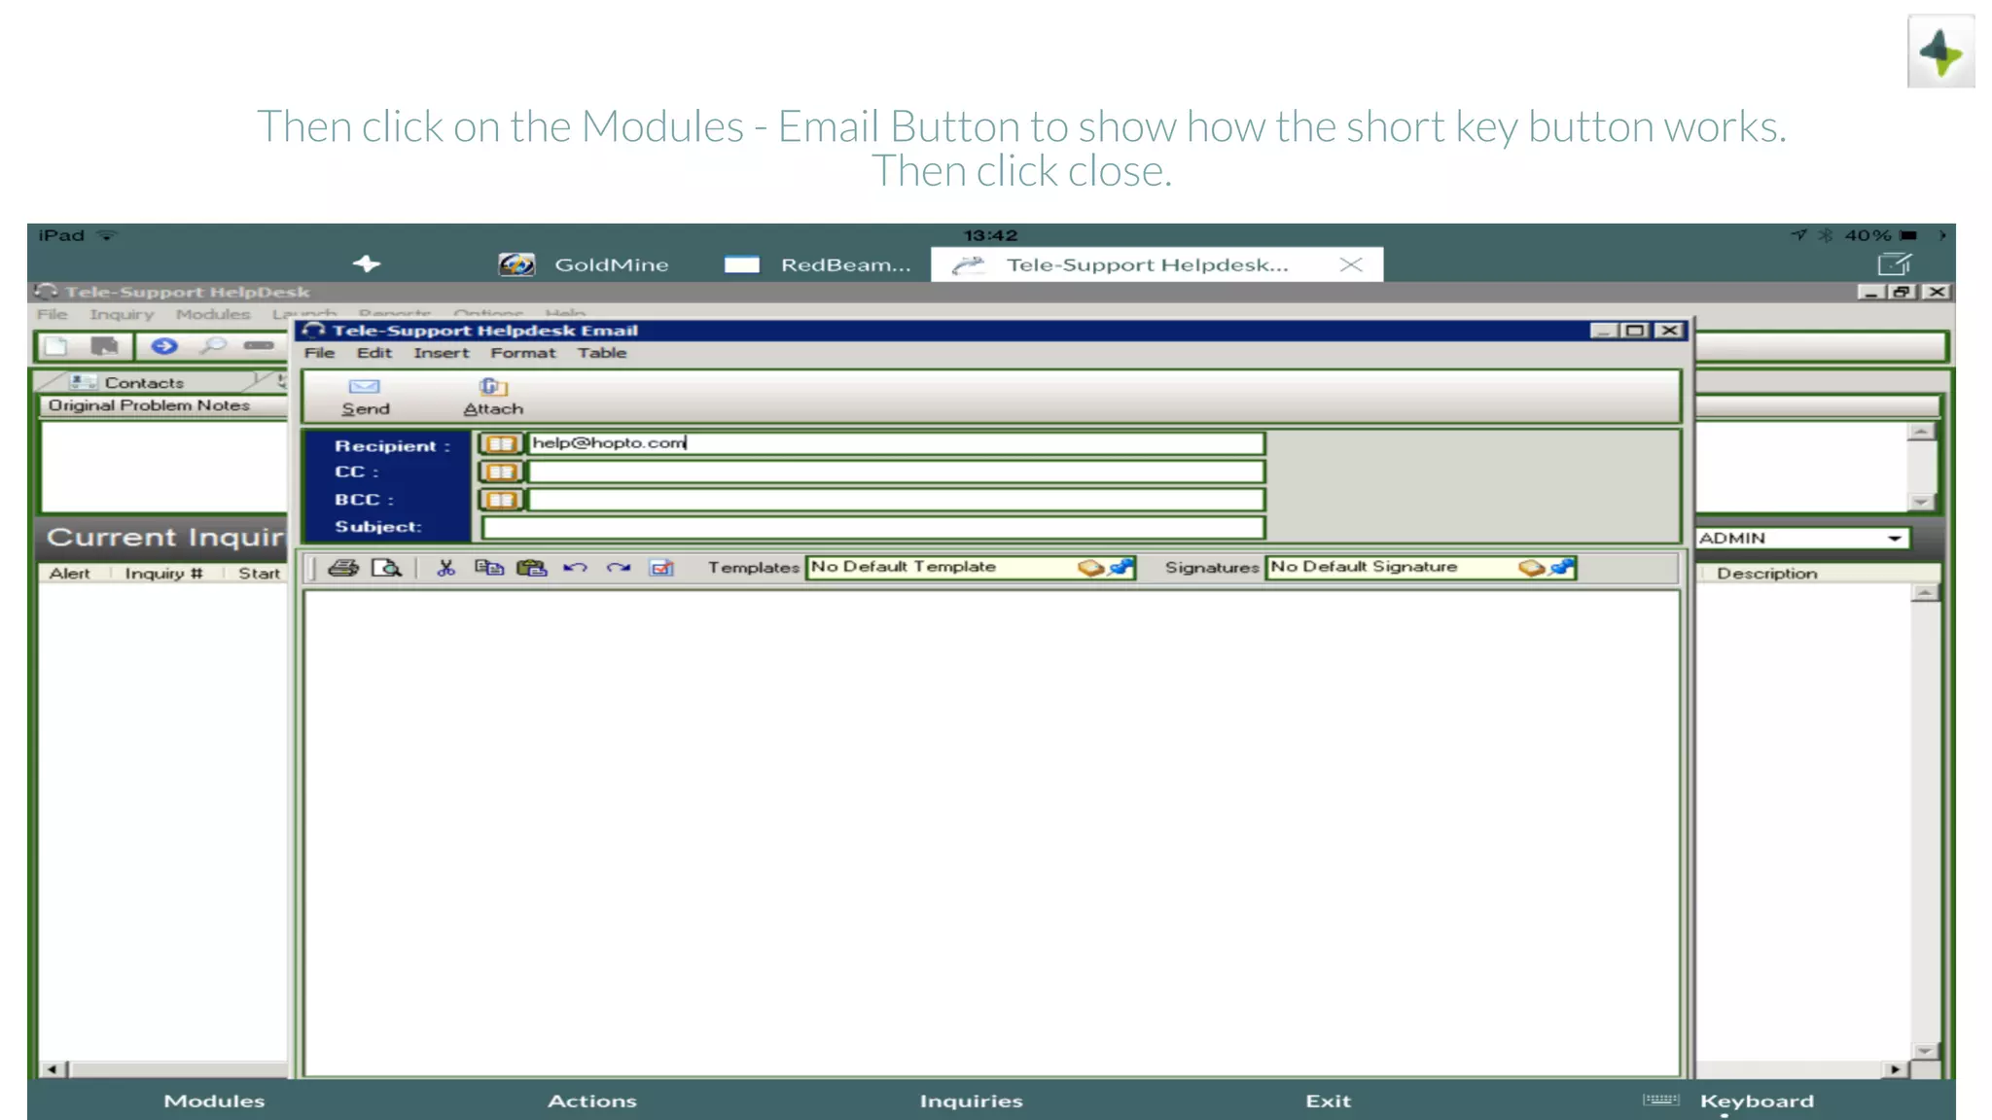1992x1120 pixels.
Task: Click the pin icon in Templates box
Action: point(1121,568)
